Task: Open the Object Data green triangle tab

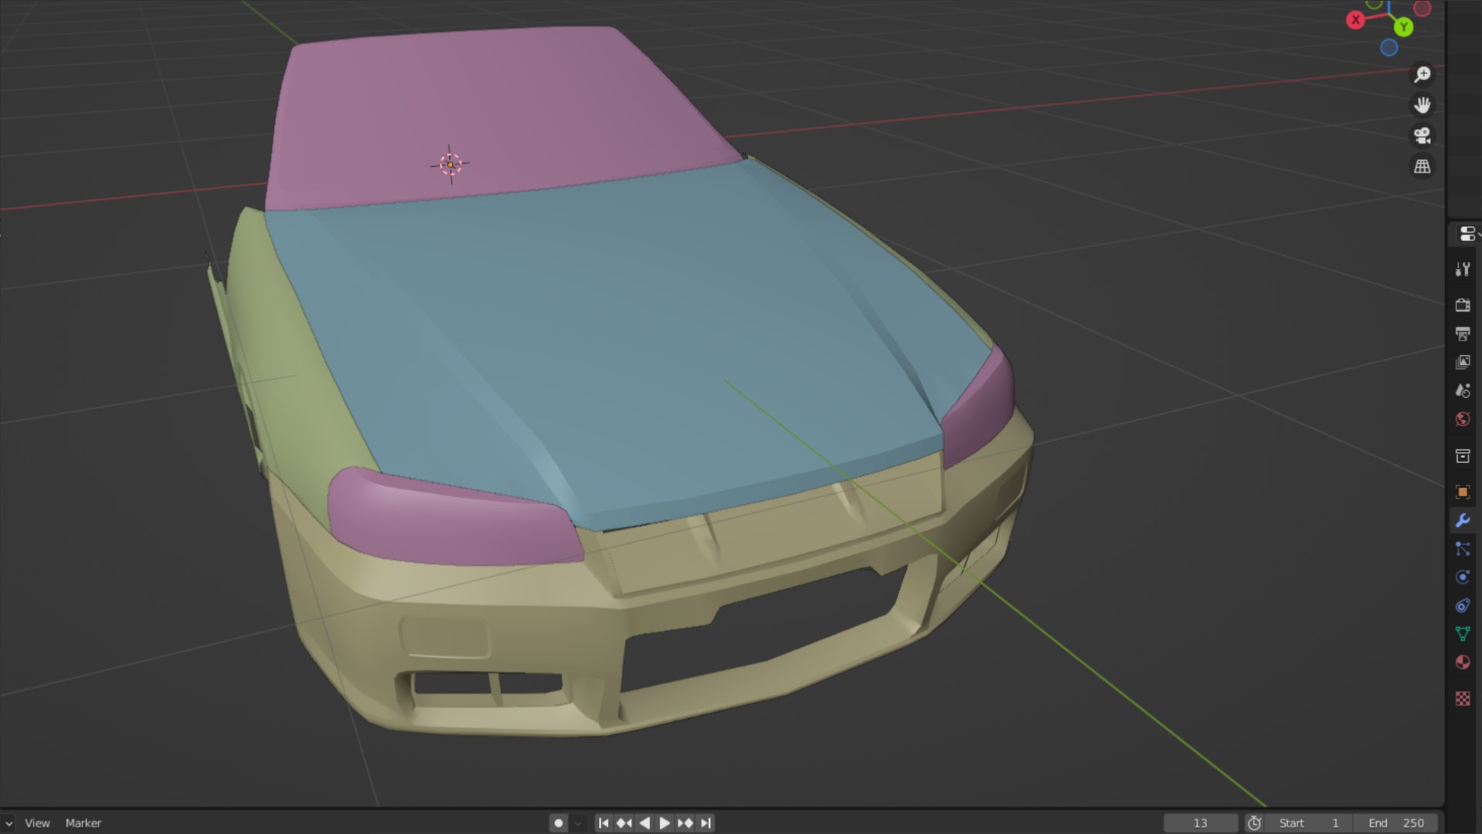Action: pyautogui.click(x=1462, y=634)
